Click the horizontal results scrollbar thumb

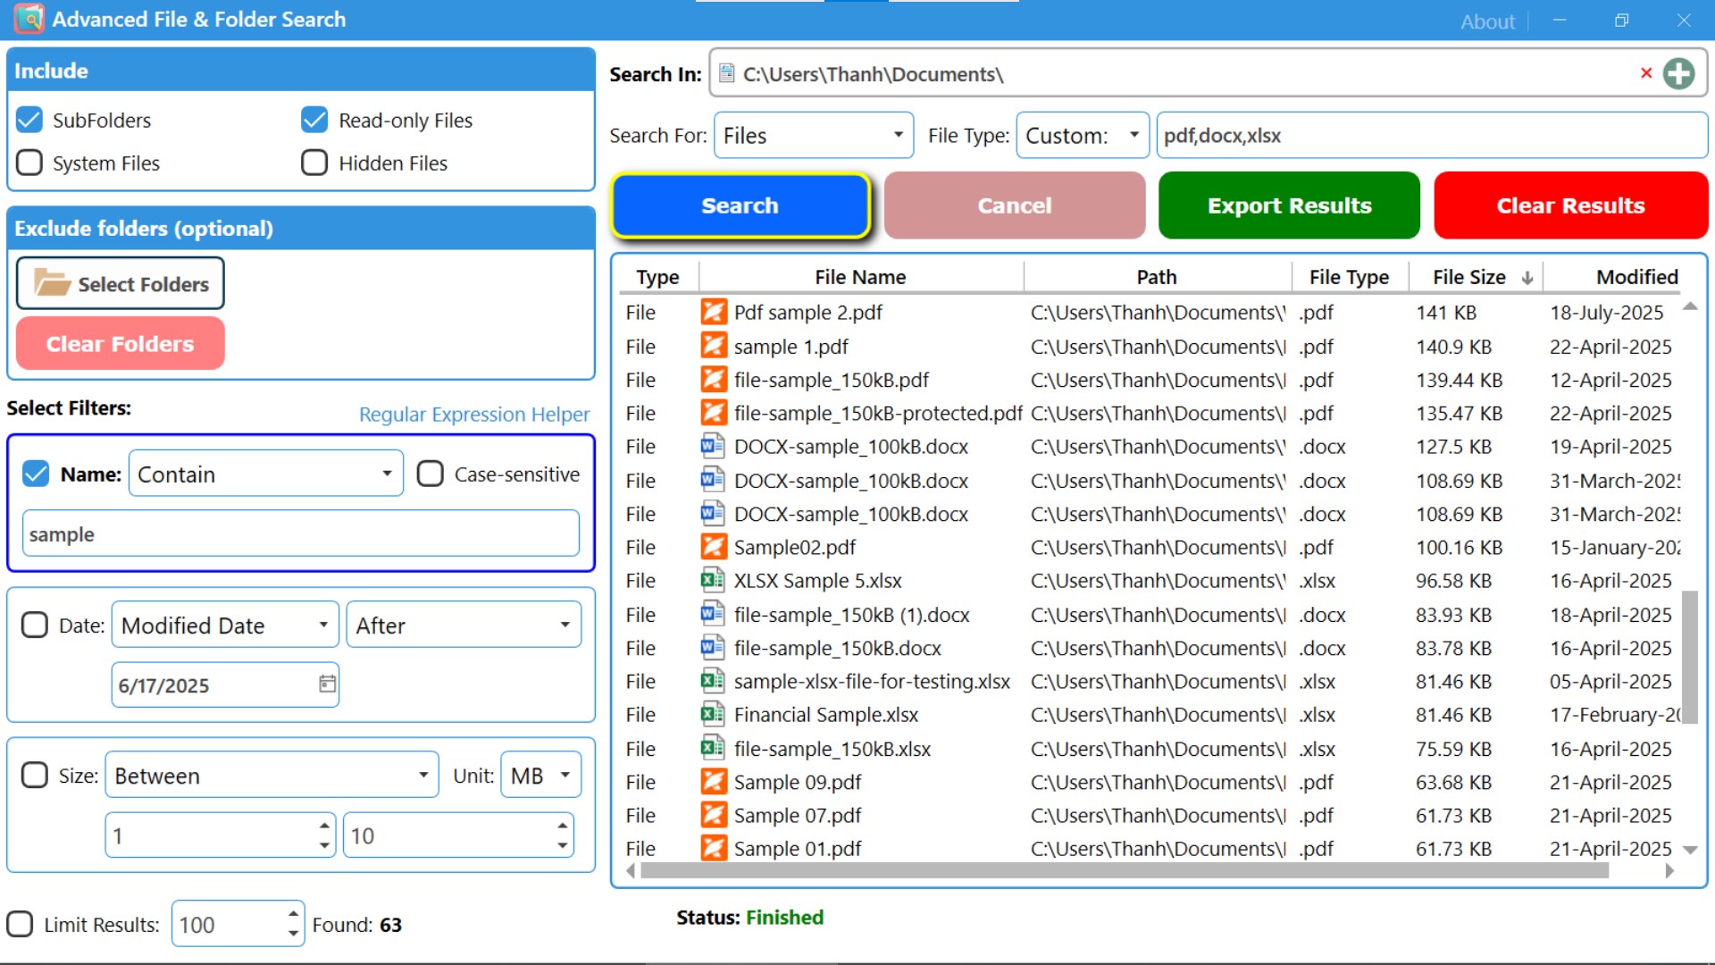[1125, 870]
